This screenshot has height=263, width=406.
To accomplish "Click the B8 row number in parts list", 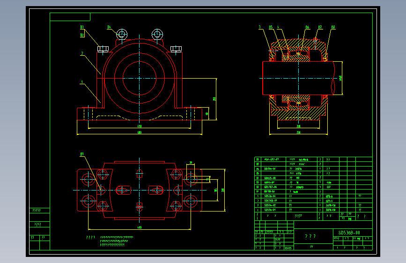I will 258,160.
